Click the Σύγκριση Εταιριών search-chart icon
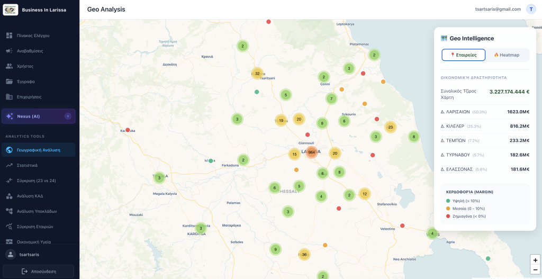The width and height of the screenshot is (542, 279). 10,227
